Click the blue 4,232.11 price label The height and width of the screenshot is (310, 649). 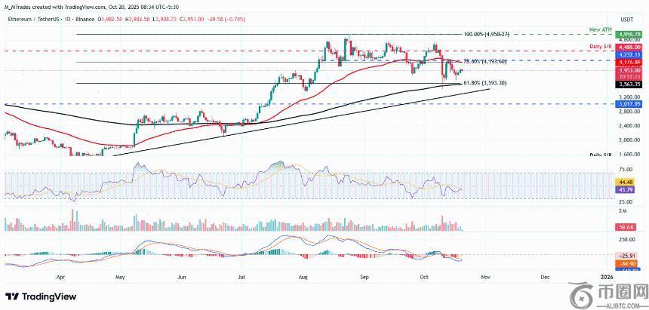pyautogui.click(x=628, y=55)
